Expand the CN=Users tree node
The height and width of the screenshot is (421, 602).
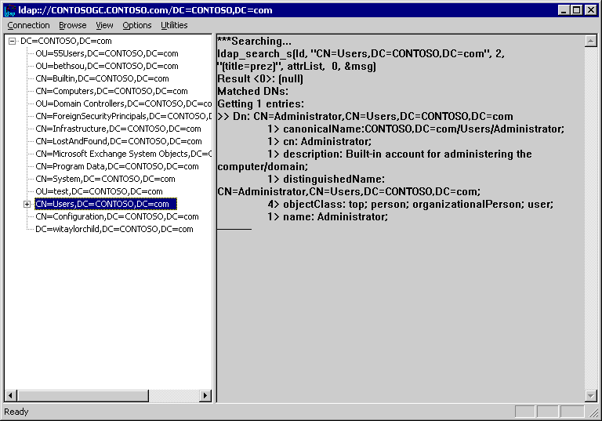pyautogui.click(x=27, y=204)
